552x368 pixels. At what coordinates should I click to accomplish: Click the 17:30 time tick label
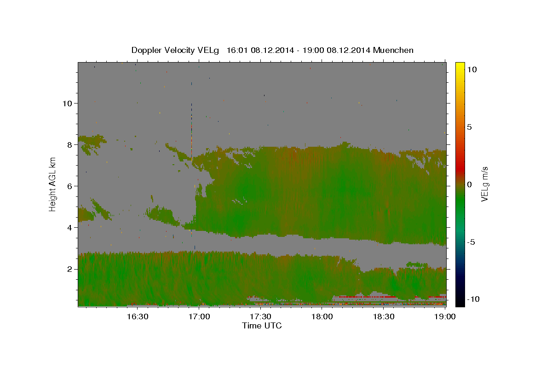[260, 316]
